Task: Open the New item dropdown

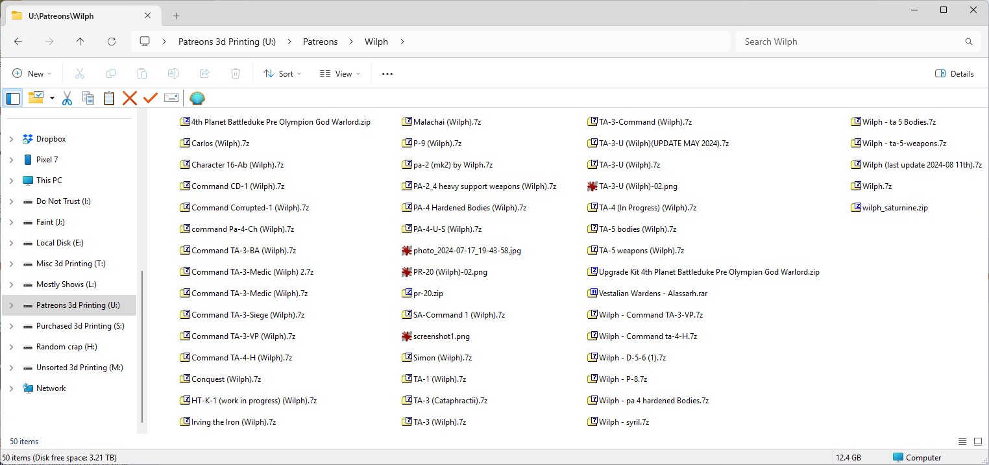Action: [x=32, y=74]
